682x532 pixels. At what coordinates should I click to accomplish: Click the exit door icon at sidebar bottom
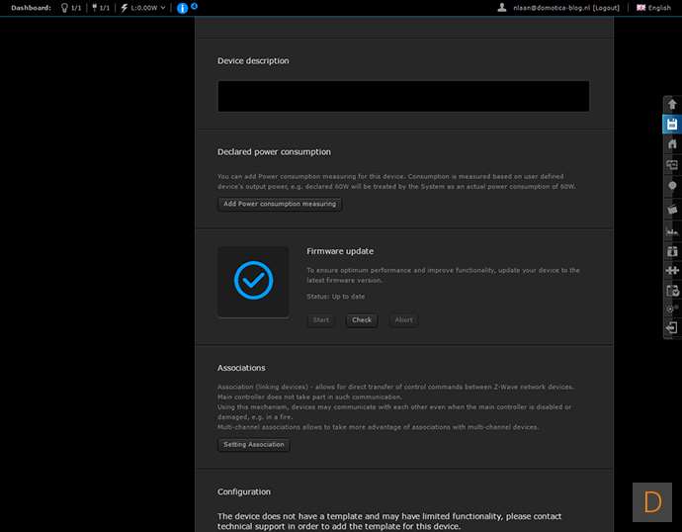pyautogui.click(x=672, y=327)
